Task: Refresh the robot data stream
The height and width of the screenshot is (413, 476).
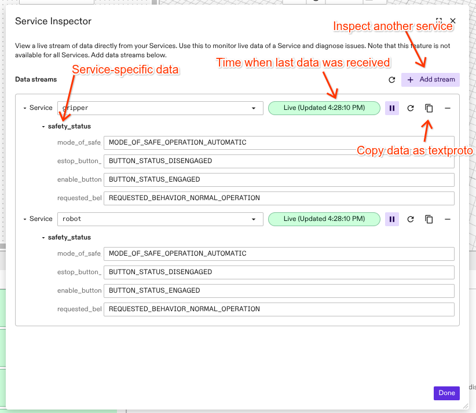Action: (409, 219)
